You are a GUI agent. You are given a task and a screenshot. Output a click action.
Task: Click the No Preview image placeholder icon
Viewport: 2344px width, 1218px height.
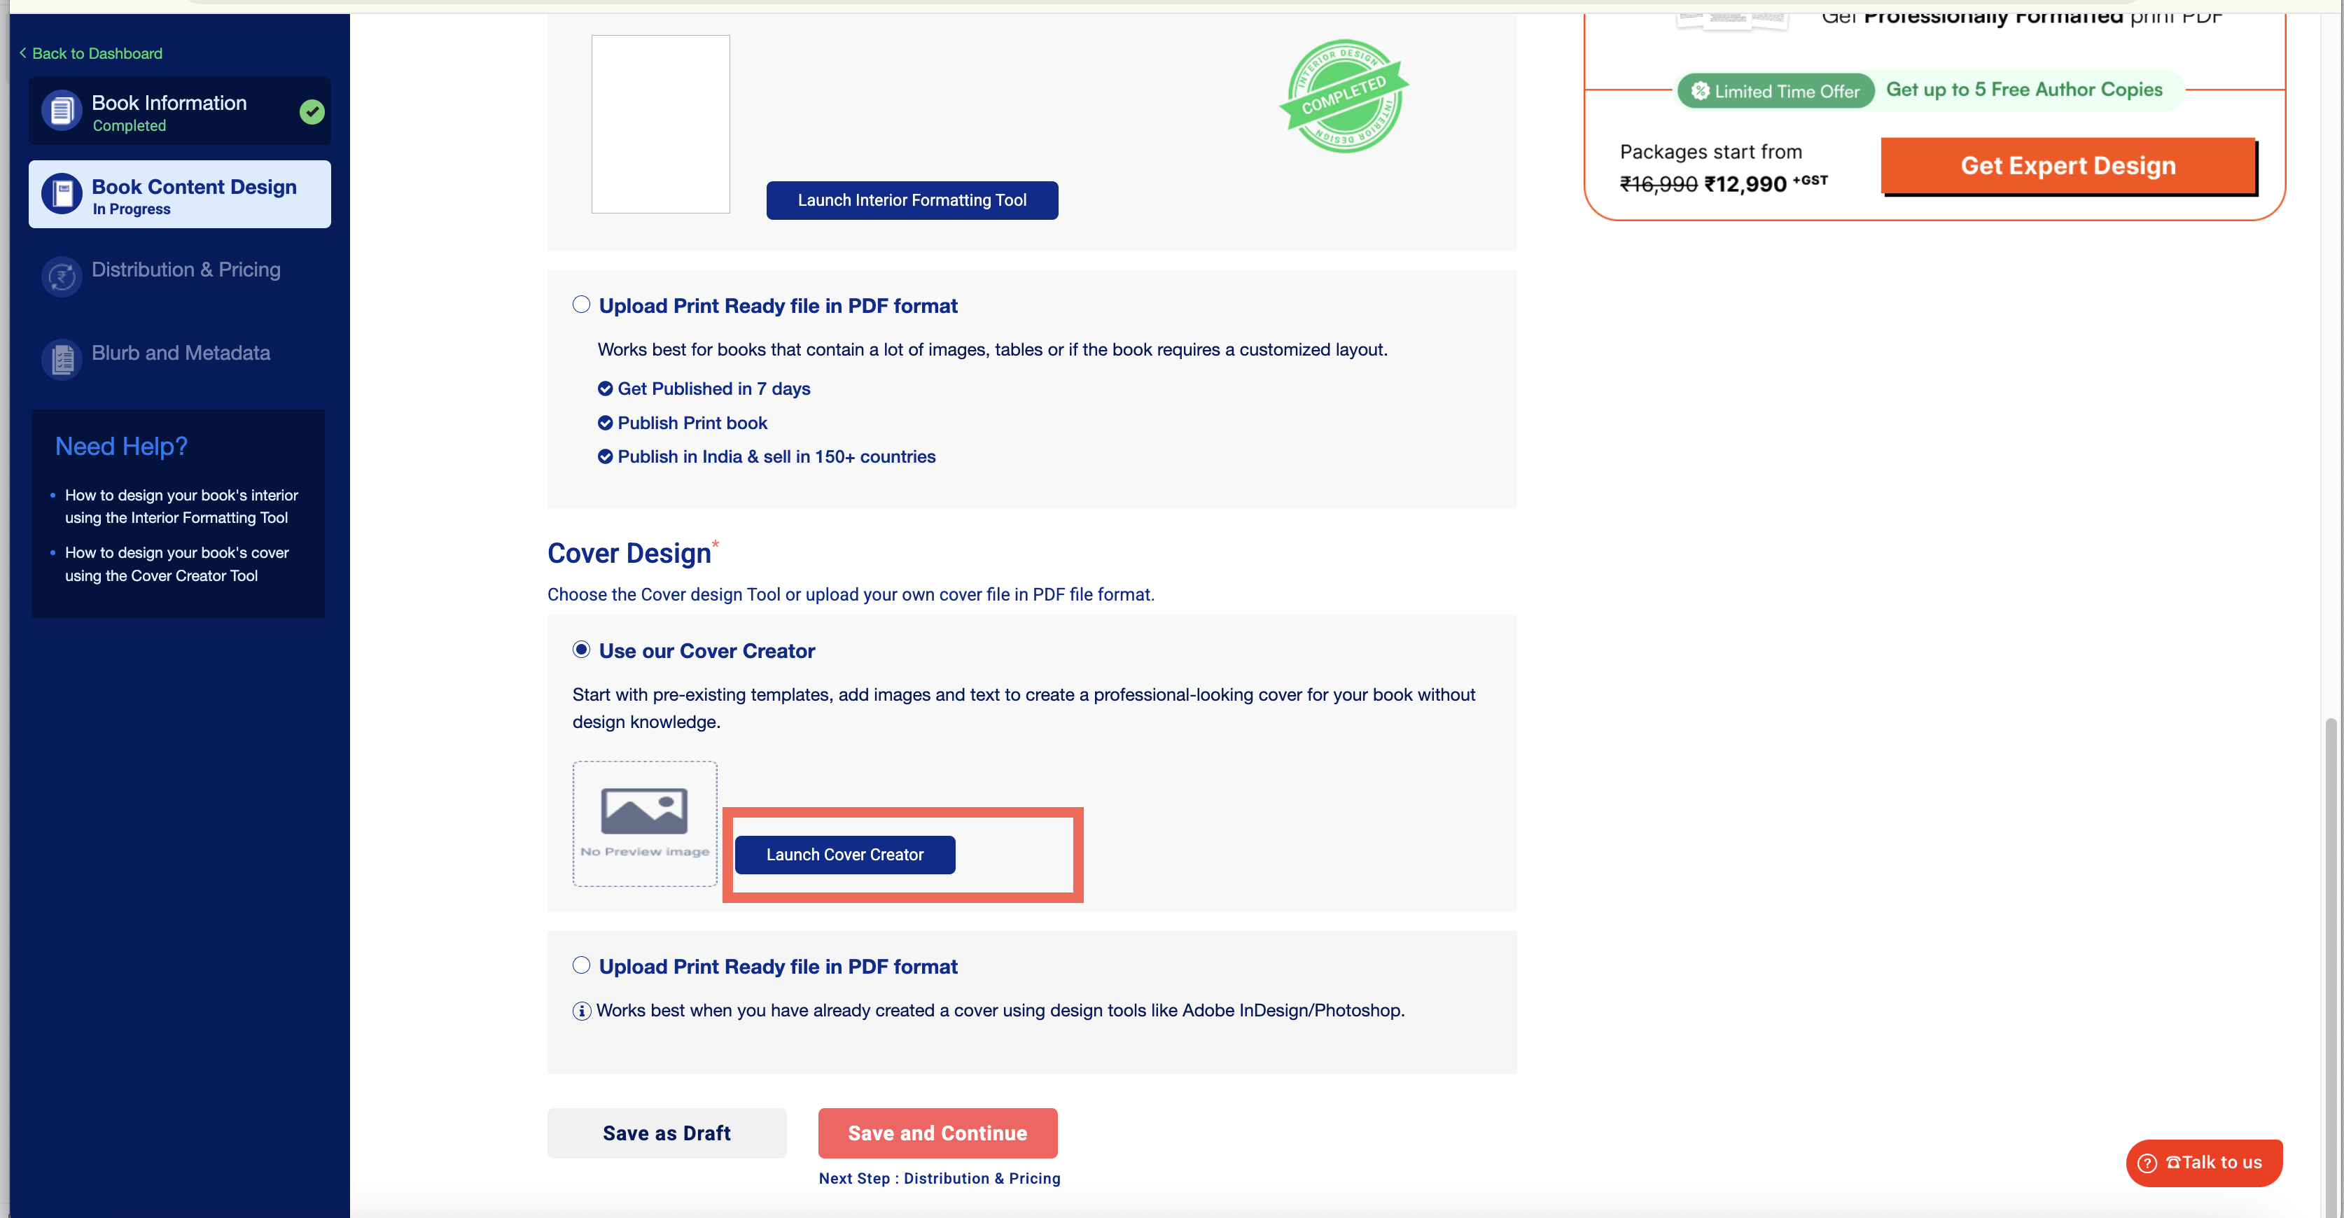point(644,811)
